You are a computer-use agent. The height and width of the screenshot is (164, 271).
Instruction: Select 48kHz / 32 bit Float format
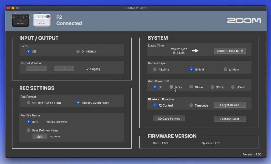(78, 103)
